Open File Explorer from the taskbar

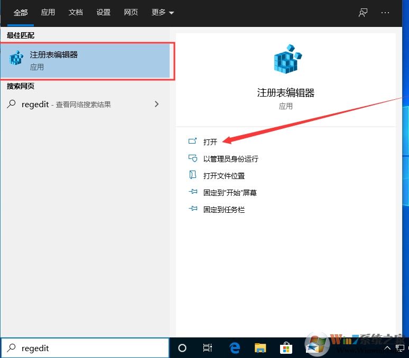[260, 348]
